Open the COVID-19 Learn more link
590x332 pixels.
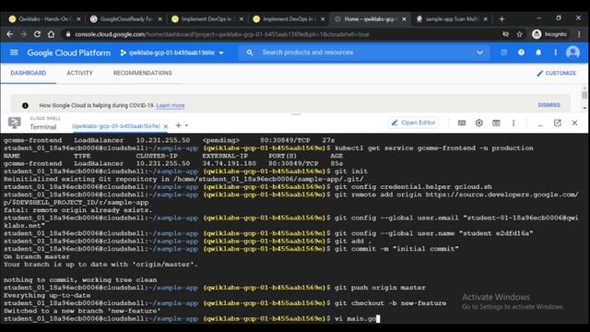click(171, 105)
